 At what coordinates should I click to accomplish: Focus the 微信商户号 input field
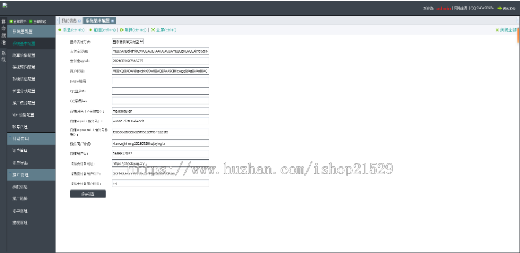[160, 153]
